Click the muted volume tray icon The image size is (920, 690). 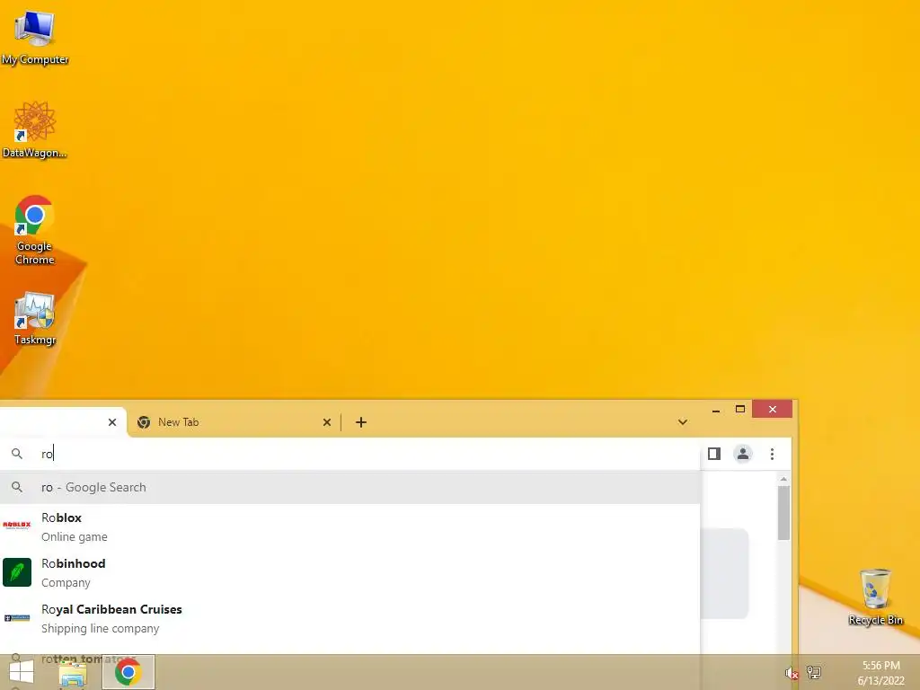[x=792, y=673]
